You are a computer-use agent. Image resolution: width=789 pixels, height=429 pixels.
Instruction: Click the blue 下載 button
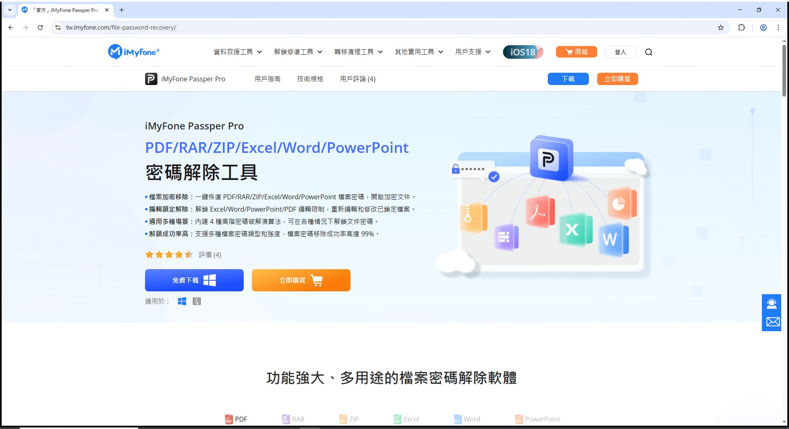[x=568, y=79]
